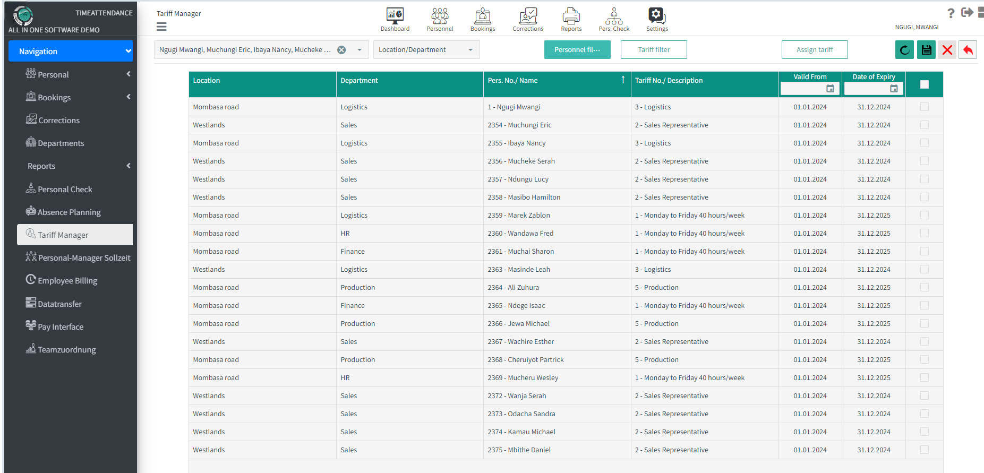Open the personnel selection dropdown arrow

coord(360,50)
